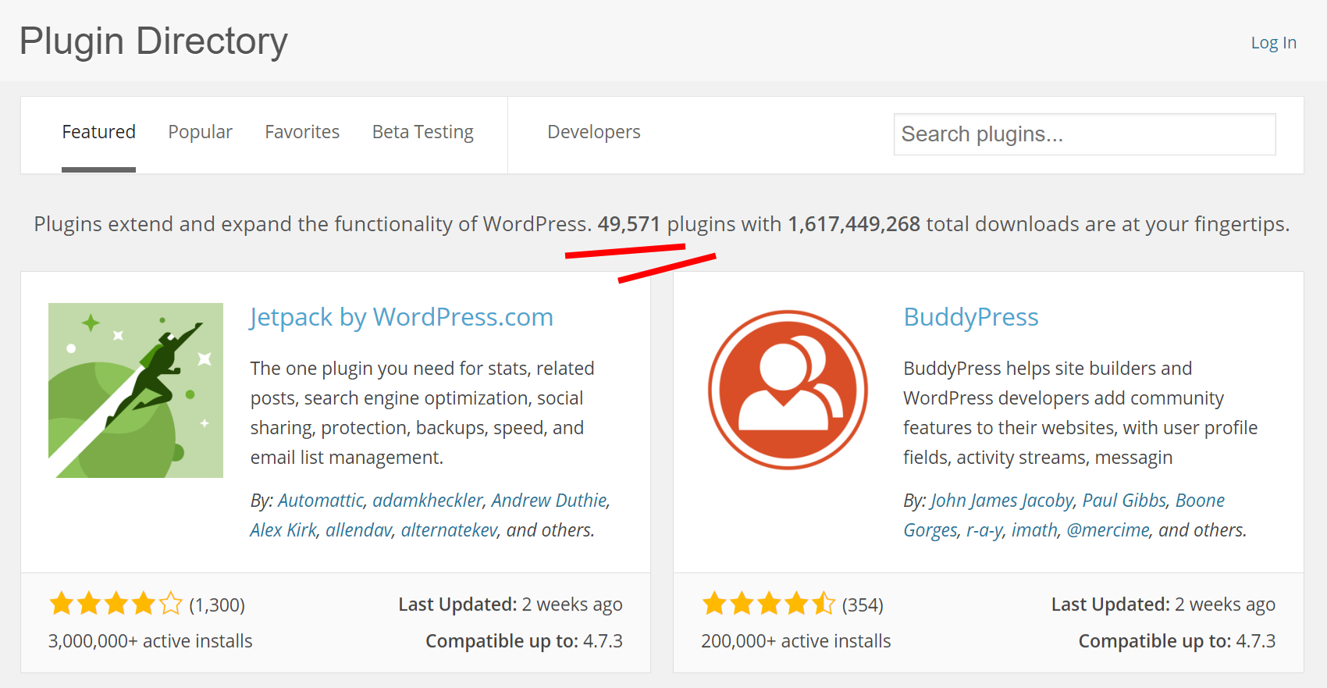Select the Favorites tab
Viewport: 1327px width, 688px height.
point(302,132)
